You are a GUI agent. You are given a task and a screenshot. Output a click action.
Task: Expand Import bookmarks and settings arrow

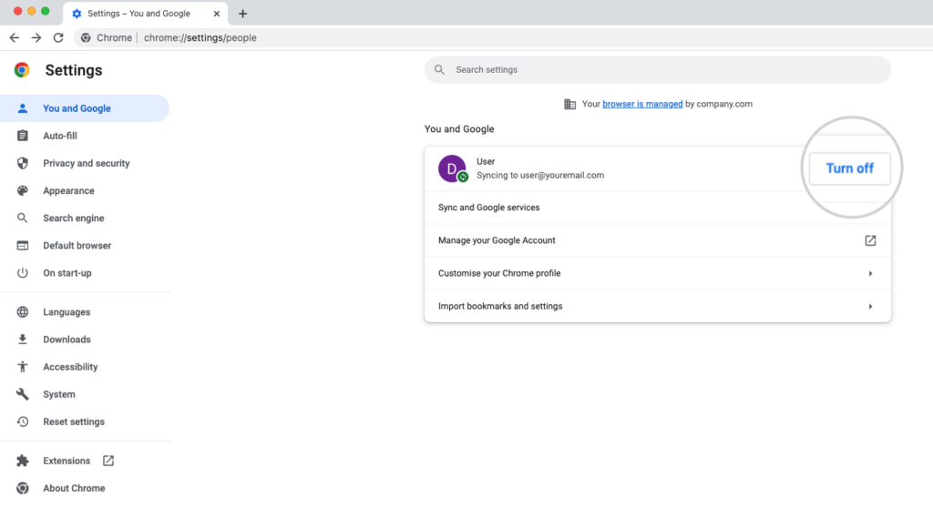click(870, 306)
